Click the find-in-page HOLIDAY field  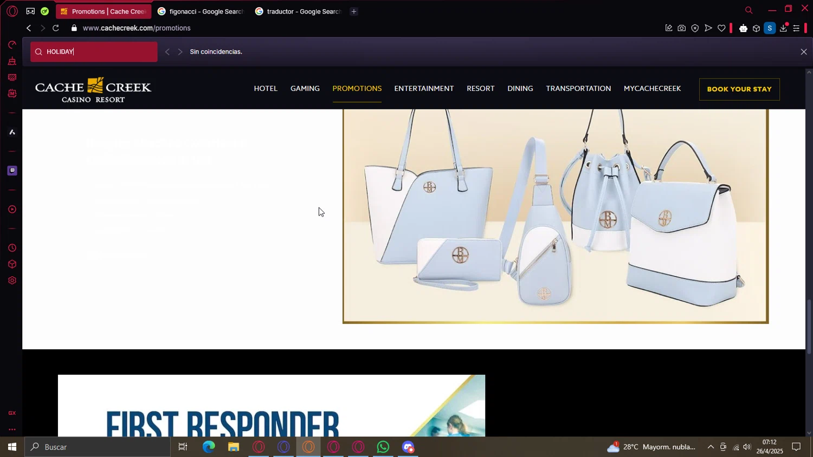pyautogui.click(x=94, y=52)
